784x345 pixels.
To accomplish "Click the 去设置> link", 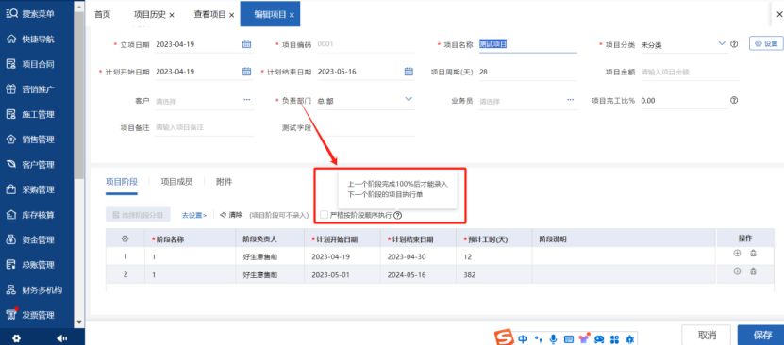I will (194, 215).
